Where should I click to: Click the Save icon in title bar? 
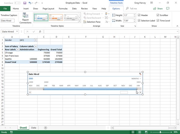point(25,3)
